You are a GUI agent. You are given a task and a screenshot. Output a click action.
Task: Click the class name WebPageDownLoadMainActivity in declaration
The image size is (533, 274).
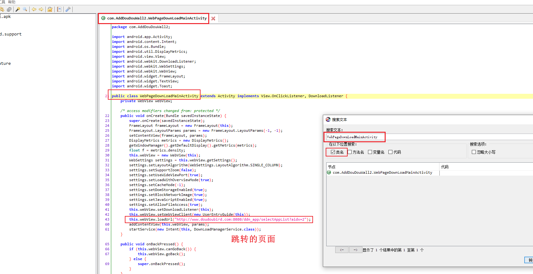[169, 96]
